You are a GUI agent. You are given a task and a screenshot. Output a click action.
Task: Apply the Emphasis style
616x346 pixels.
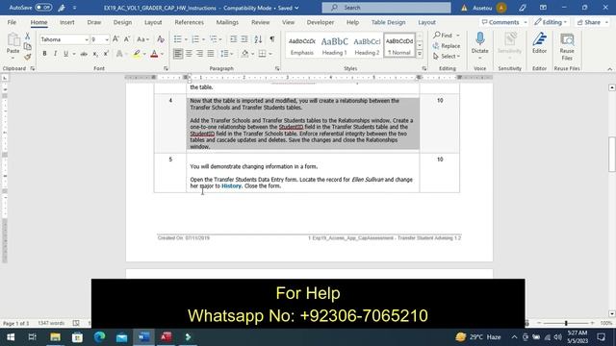coord(301,45)
